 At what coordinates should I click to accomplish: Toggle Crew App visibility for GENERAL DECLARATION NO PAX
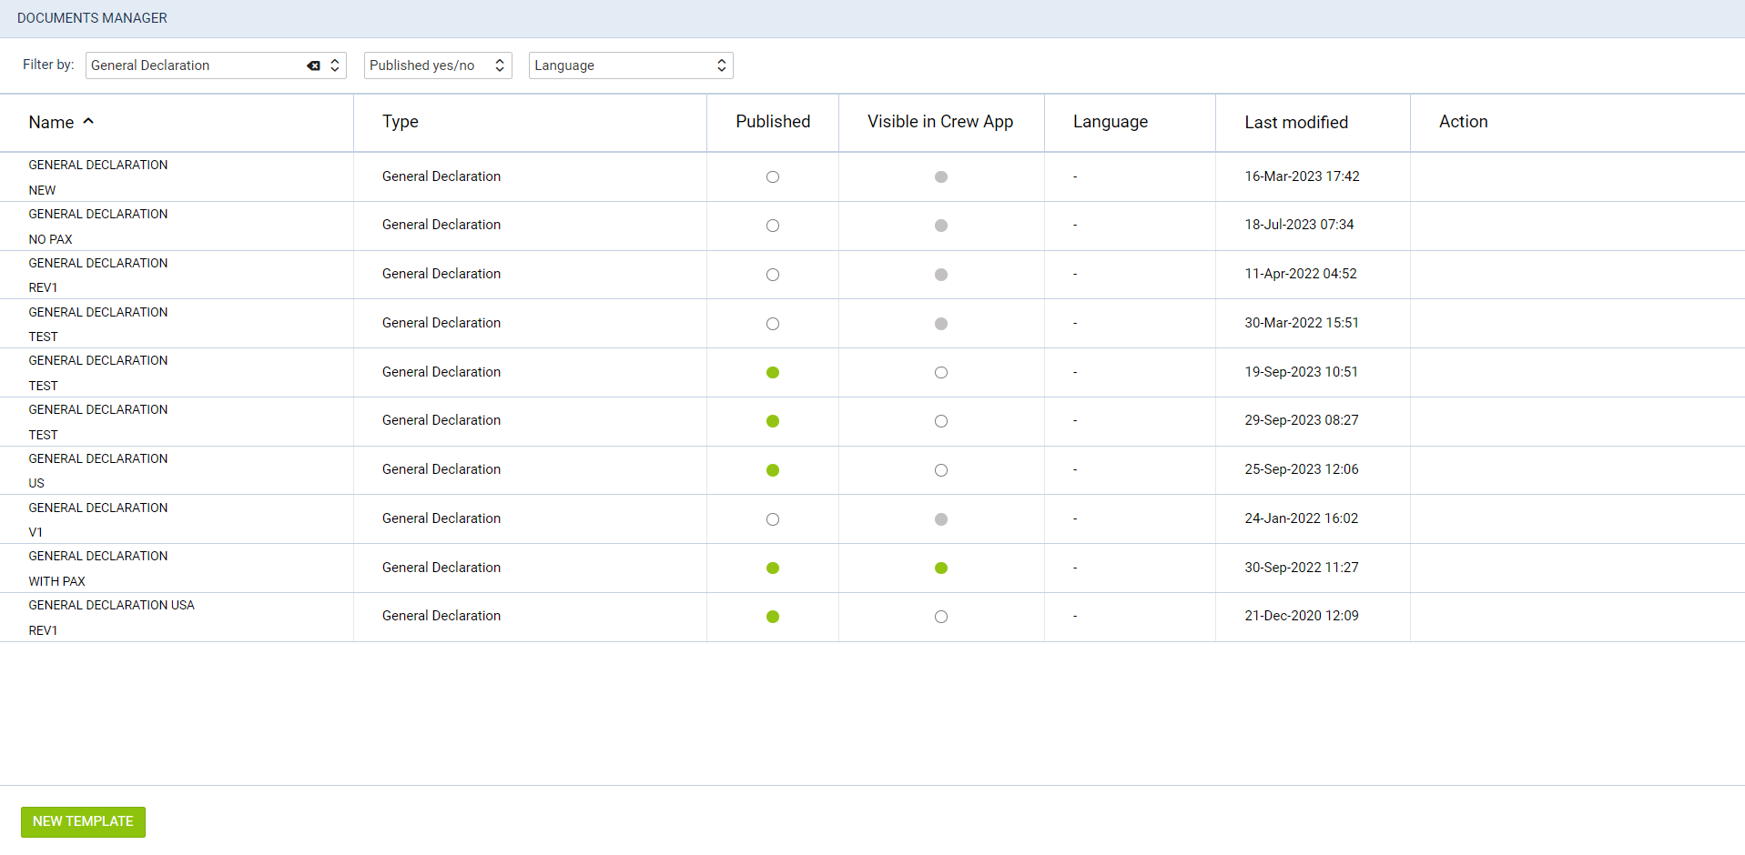pos(941,226)
